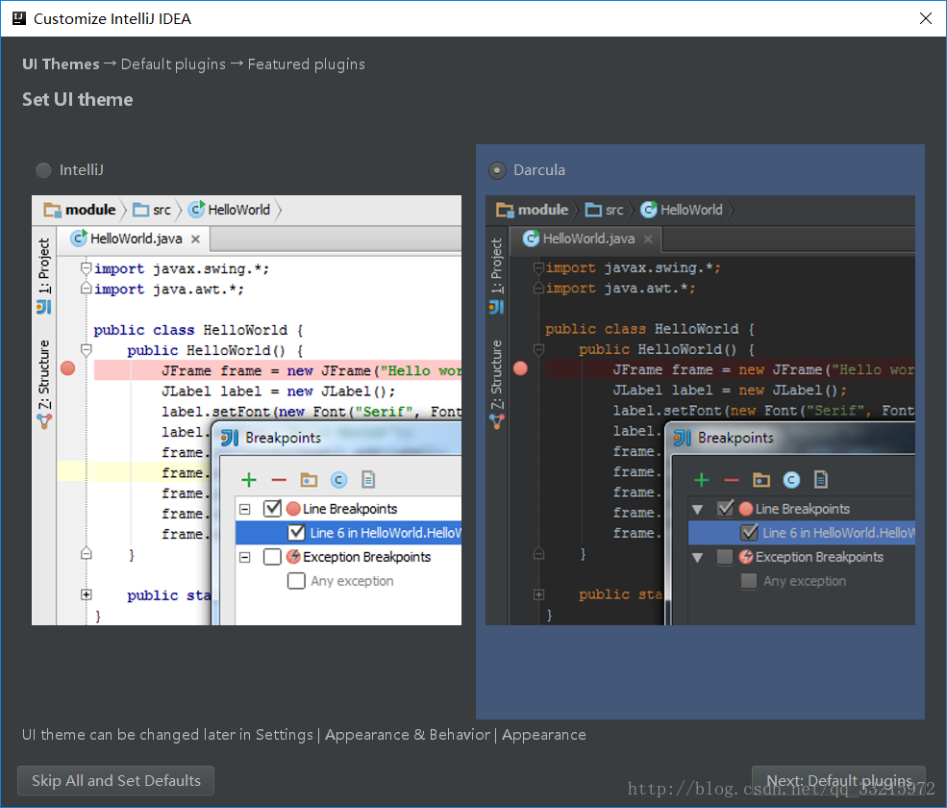Toggle Any exception checkbox in Darcula preview
Screen dimensions: 947x808
(749, 581)
